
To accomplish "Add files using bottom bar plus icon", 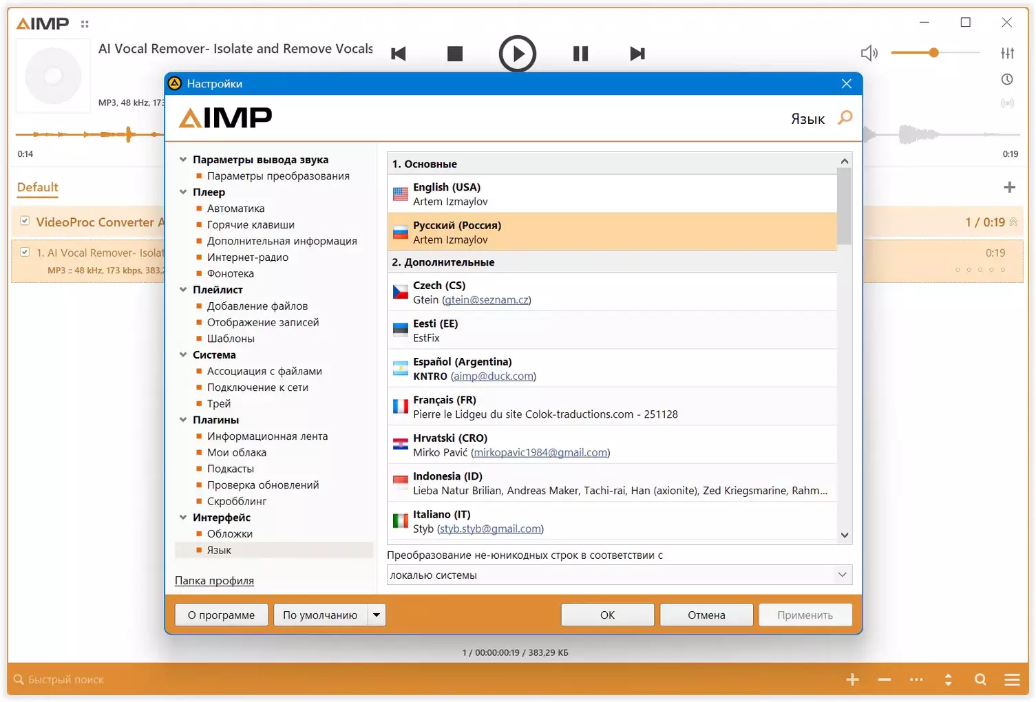I will (x=852, y=679).
